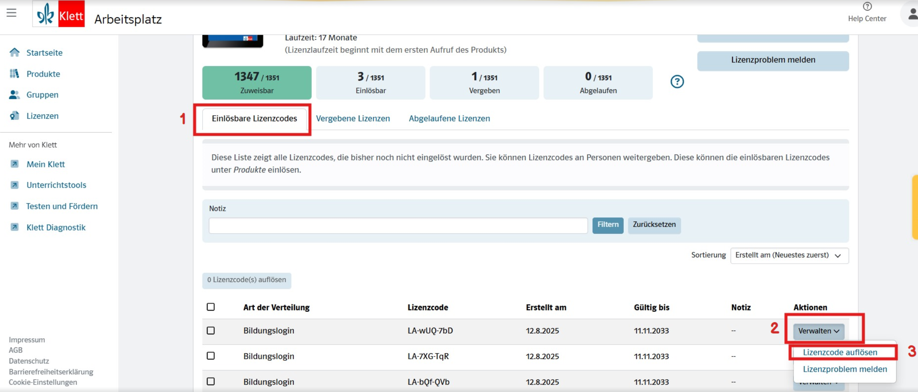The width and height of the screenshot is (918, 392).
Task: Click the Lizenzen sidebar icon
Action: [x=15, y=116]
